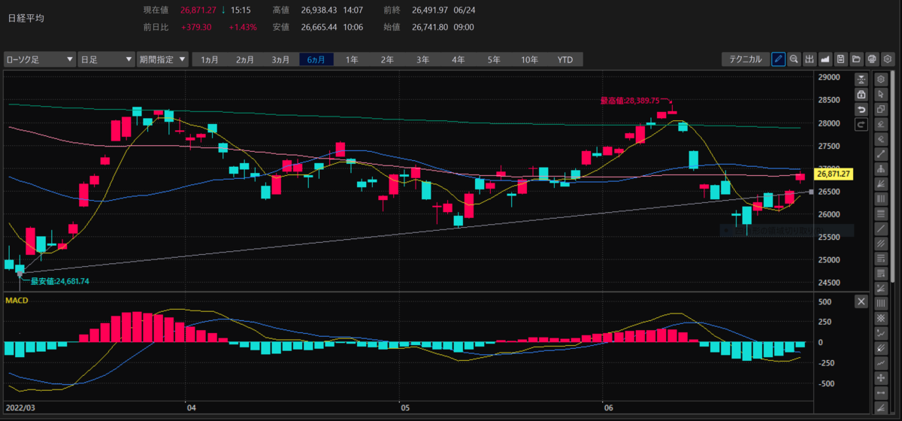Click the price axis compress icon
Image resolution: width=902 pixels, height=421 pixels.
click(861, 79)
